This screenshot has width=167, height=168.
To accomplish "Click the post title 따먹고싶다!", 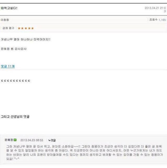I will (9, 8).
